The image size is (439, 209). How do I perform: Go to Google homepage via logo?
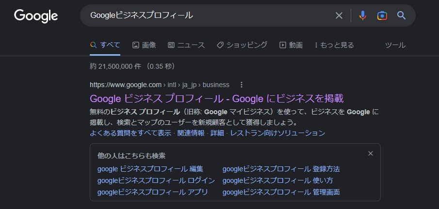(36, 16)
